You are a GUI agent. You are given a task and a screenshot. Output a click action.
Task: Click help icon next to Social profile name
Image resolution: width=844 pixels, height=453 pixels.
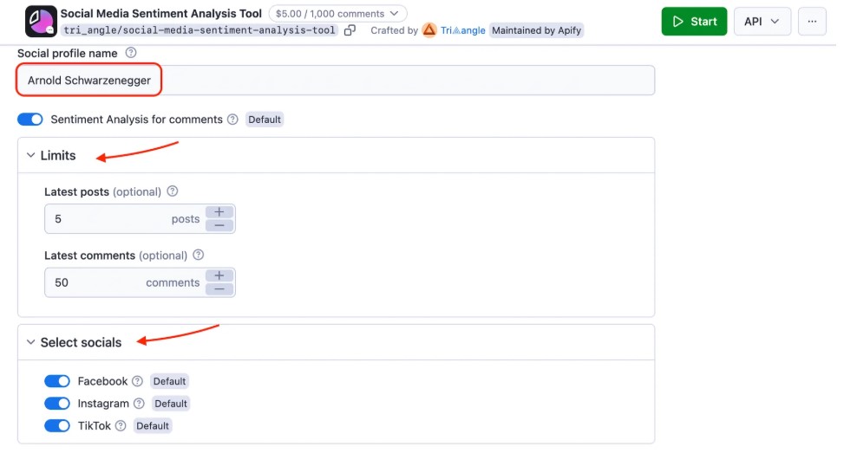click(131, 53)
